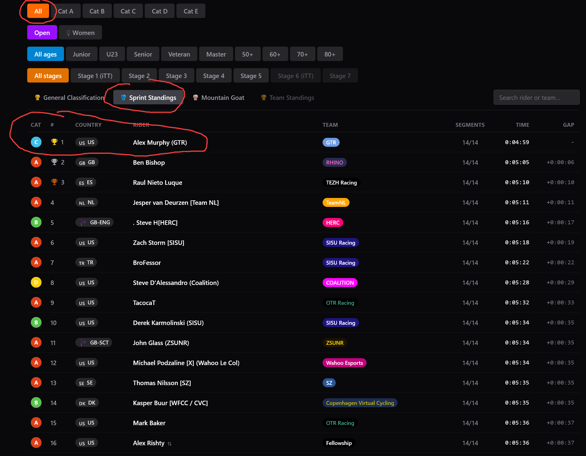Open Stage 1 (iTT) results

[x=95, y=76]
